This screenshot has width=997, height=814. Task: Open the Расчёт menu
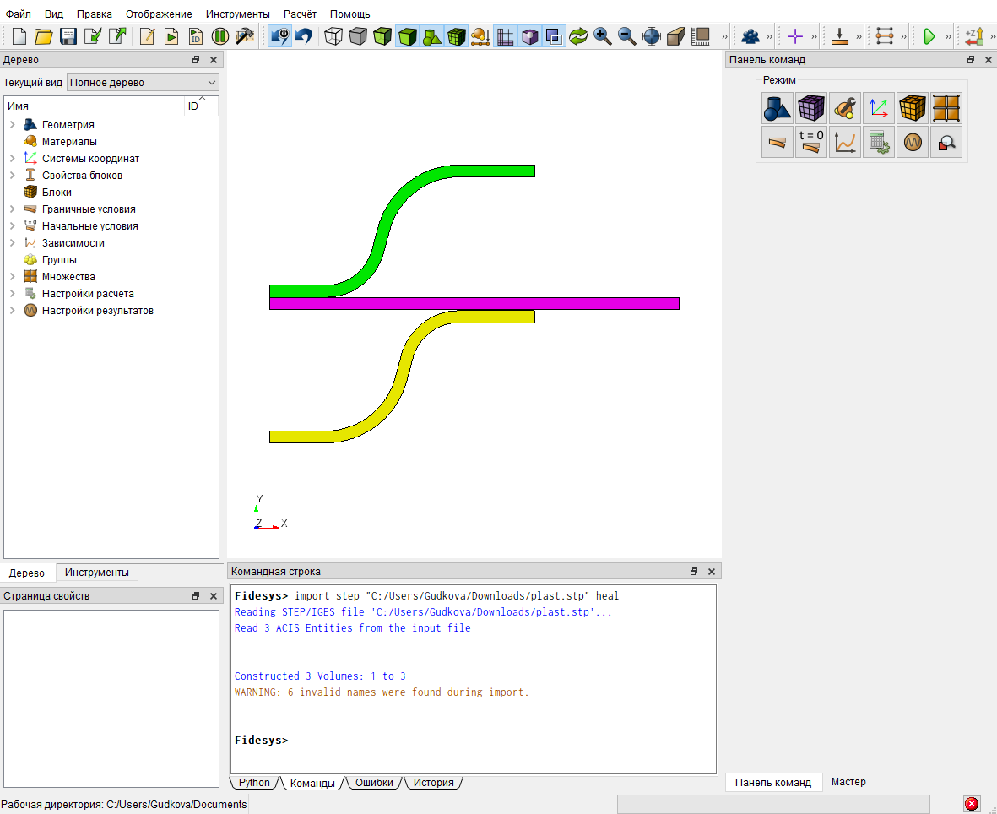coord(301,14)
